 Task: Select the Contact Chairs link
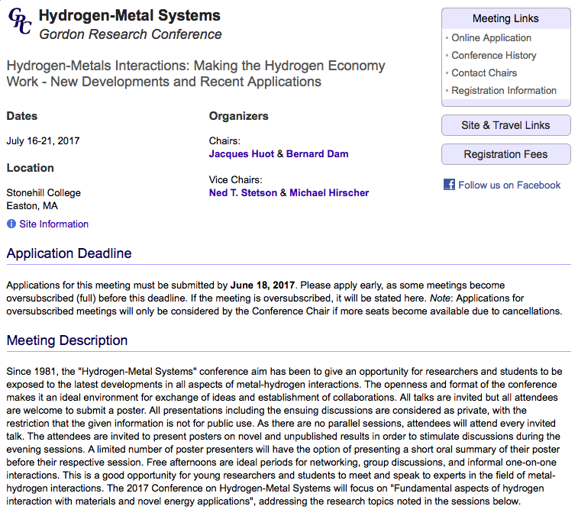(484, 73)
